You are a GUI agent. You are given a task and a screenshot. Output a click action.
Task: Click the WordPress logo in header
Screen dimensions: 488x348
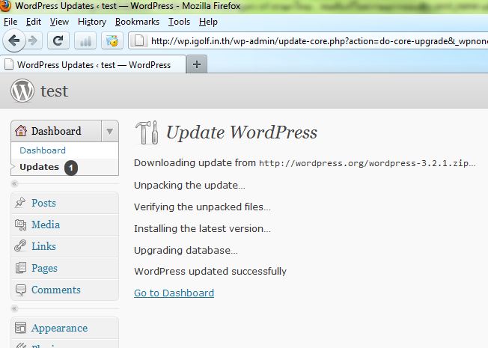tap(22, 91)
